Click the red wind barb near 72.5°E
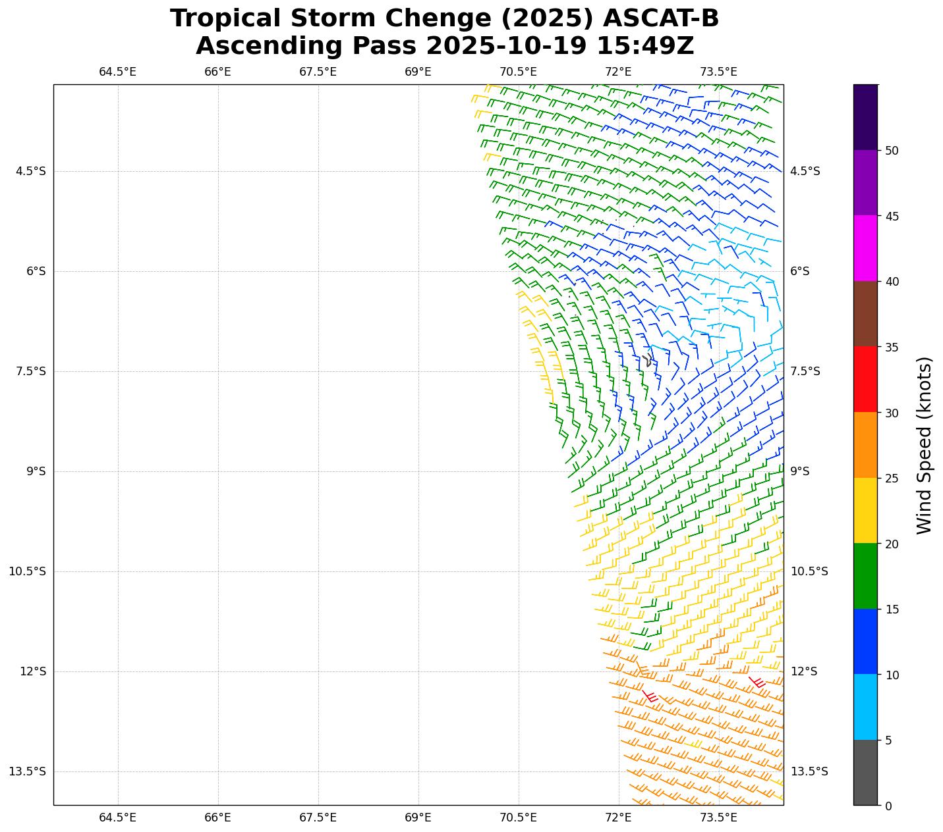943x832 pixels. point(650,696)
